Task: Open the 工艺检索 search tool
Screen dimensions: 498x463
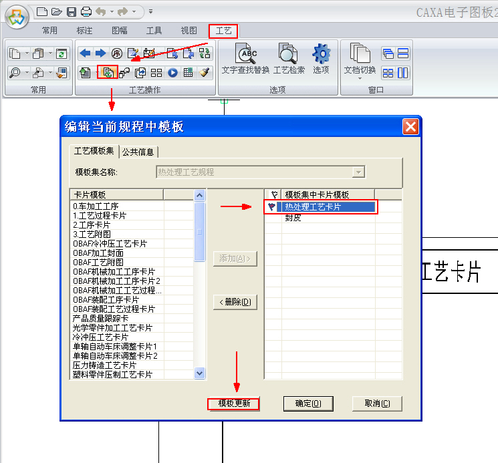Action: [x=289, y=59]
